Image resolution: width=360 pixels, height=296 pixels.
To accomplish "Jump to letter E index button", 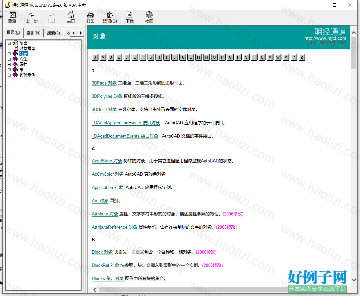I will pos(135,57).
